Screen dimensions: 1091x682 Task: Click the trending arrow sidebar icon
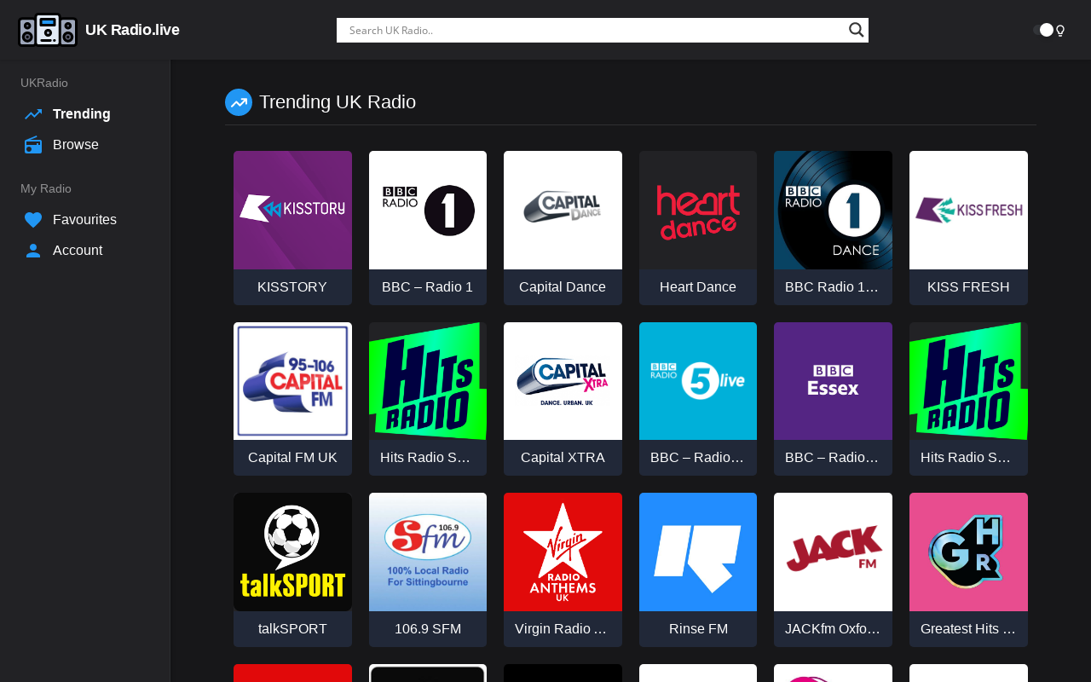point(33,114)
